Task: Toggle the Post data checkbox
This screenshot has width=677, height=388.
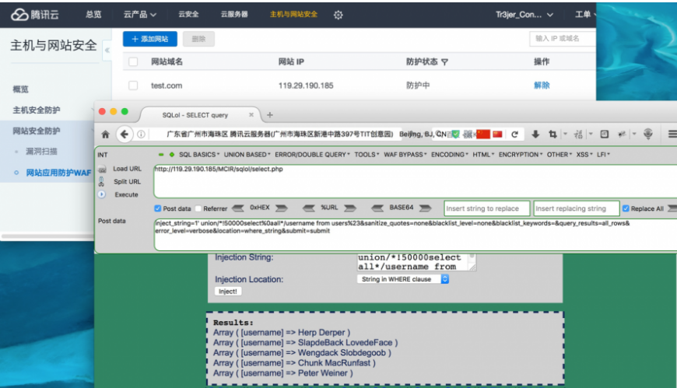Action: (158, 208)
